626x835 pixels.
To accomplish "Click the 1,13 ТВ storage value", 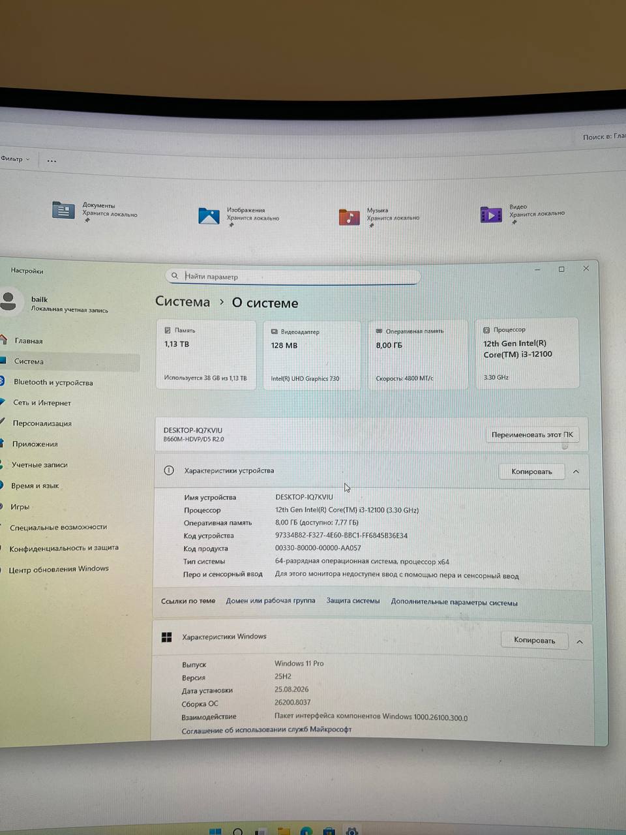I will 177,344.
